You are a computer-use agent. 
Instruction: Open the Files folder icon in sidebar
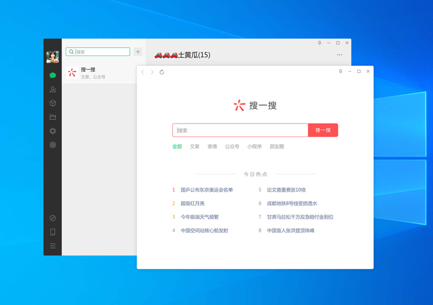coord(53,117)
